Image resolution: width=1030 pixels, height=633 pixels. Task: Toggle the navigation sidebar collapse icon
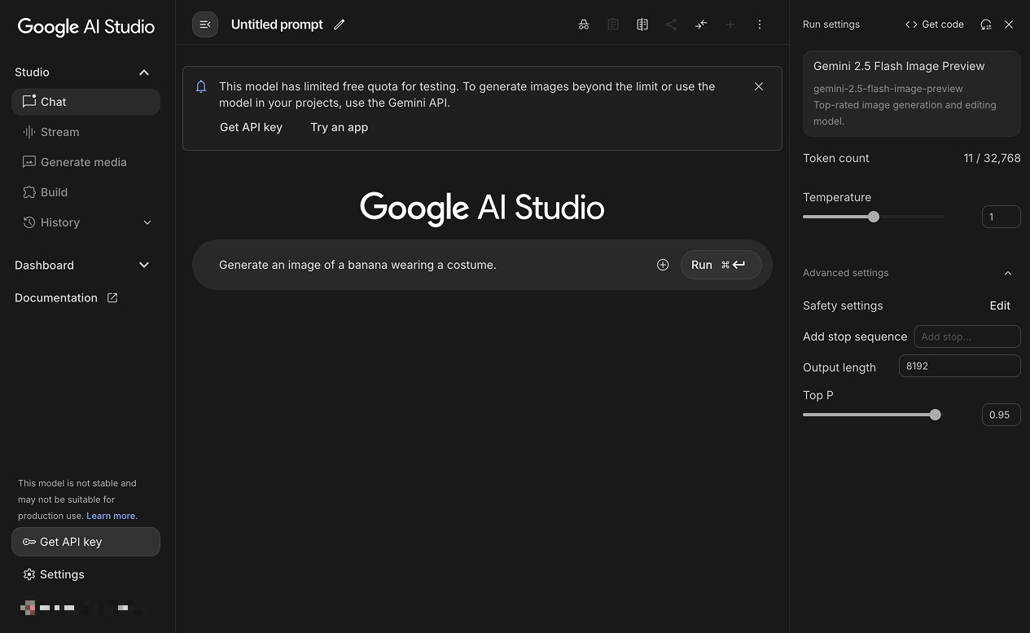click(205, 24)
